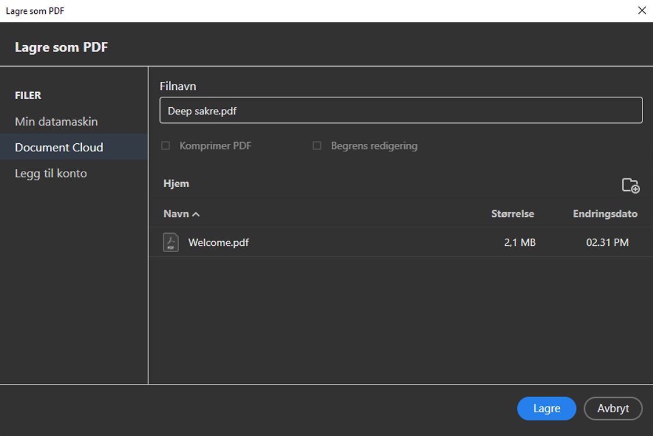Click the 02.31 PM date entry

pyautogui.click(x=607, y=242)
